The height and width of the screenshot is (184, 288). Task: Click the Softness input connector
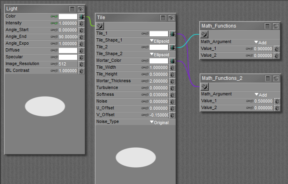172,95
